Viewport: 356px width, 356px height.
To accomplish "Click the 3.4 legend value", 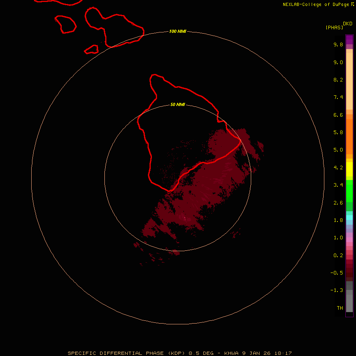I will click(338, 185).
